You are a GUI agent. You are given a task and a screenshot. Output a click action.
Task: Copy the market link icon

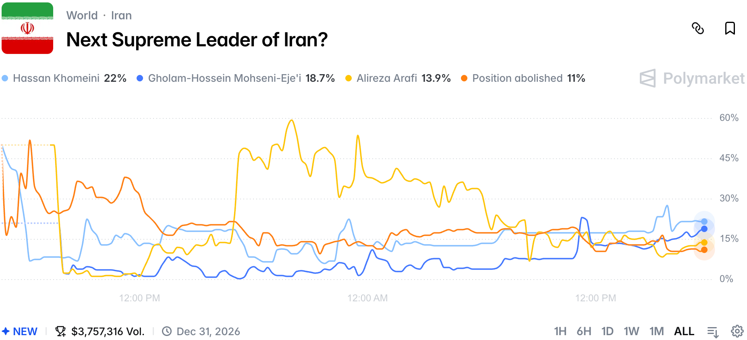pyautogui.click(x=697, y=28)
